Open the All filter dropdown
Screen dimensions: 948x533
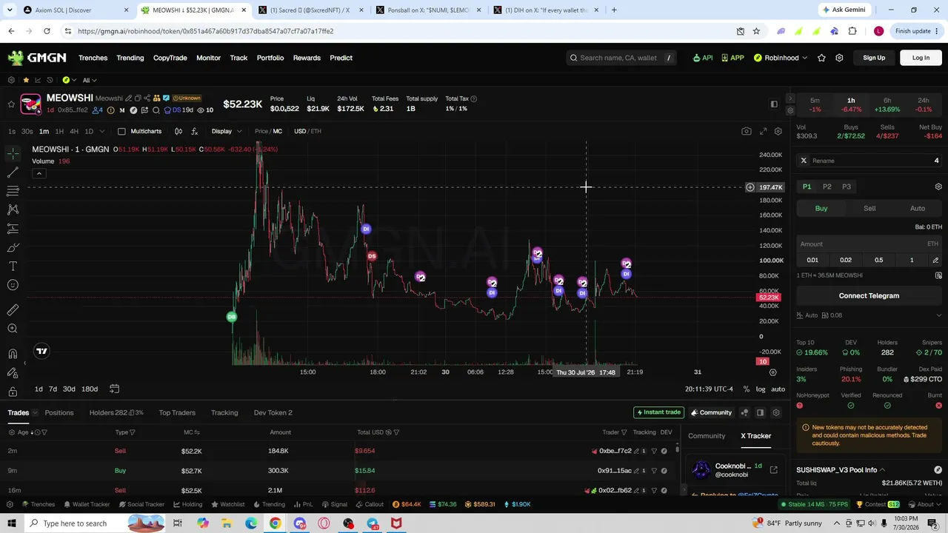coord(90,80)
